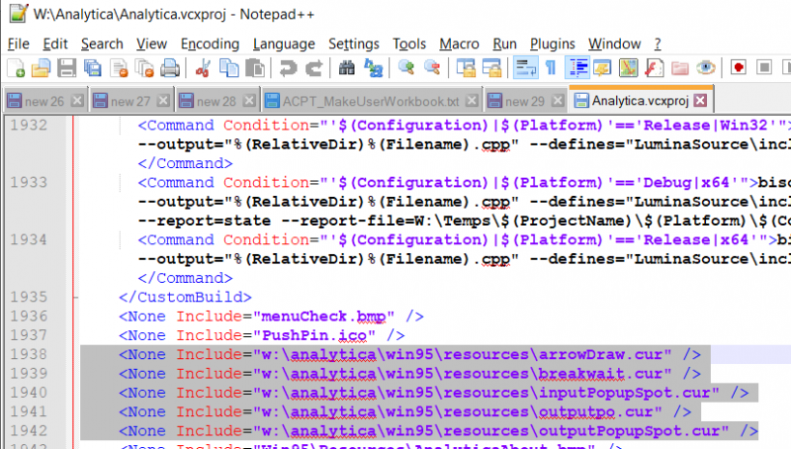Save all open files icon

pyautogui.click(x=92, y=68)
